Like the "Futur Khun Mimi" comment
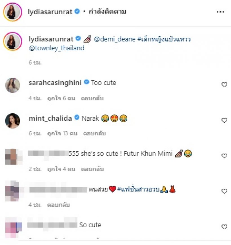The image size is (231, 245). click(x=224, y=156)
